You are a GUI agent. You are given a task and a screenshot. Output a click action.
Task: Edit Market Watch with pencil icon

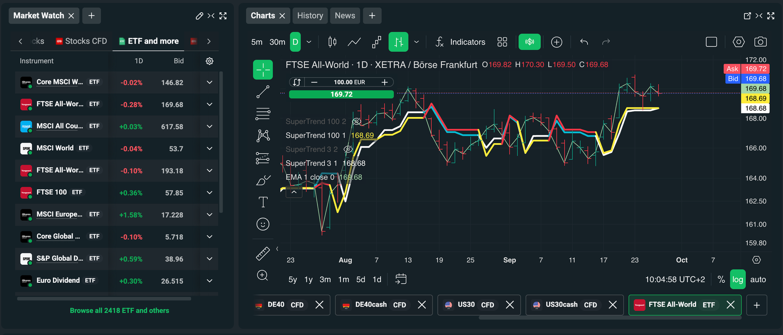point(199,16)
